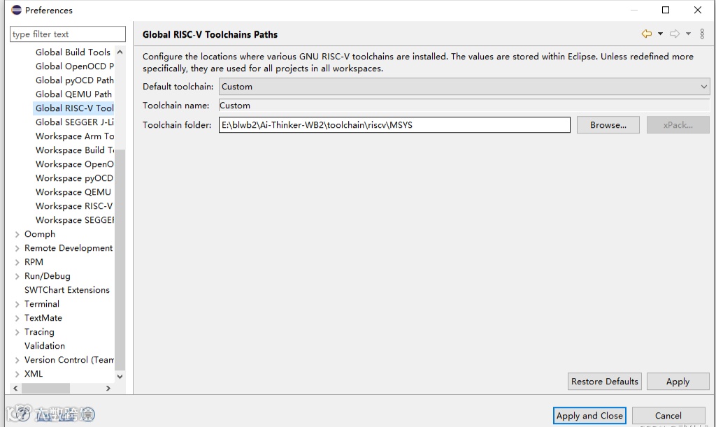716x427 pixels.
Task: Expand the Run/Debug tree node
Action: click(17, 277)
